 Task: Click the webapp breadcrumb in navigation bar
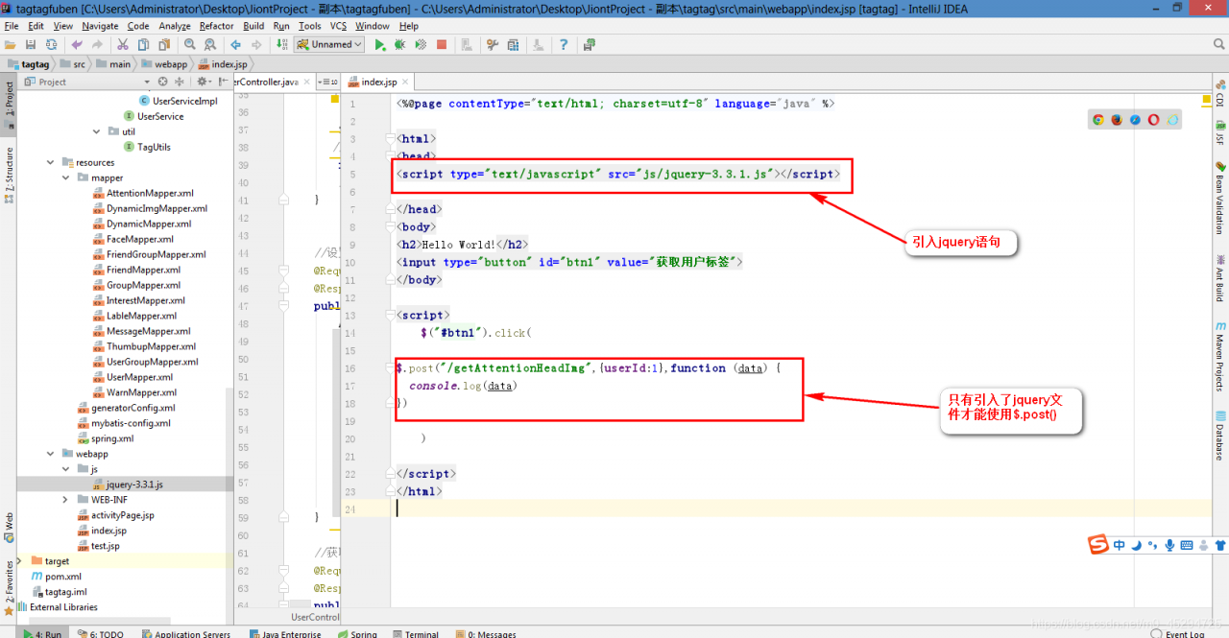pos(165,64)
